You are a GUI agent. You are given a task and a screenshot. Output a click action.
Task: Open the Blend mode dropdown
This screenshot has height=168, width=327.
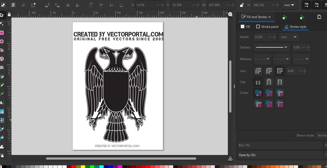click(321, 135)
